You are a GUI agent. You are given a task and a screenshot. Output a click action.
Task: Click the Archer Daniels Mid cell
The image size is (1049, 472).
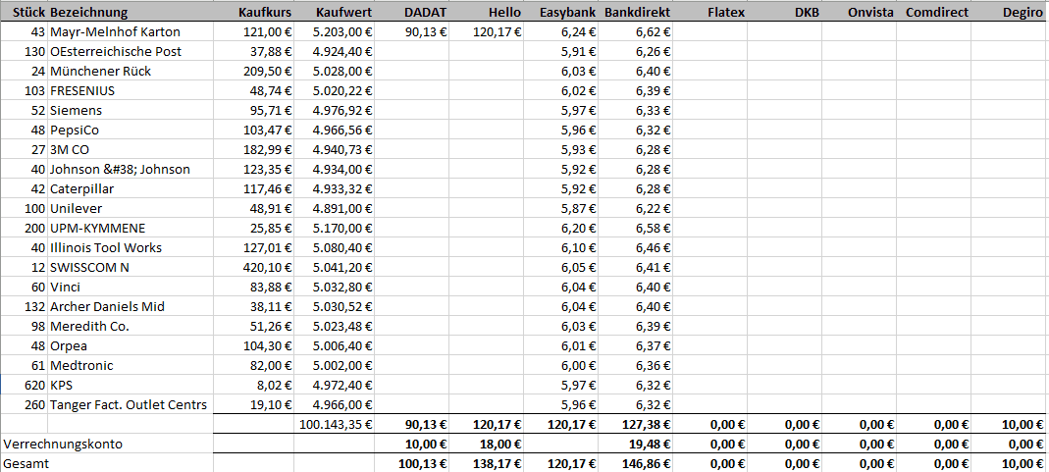(131, 306)
